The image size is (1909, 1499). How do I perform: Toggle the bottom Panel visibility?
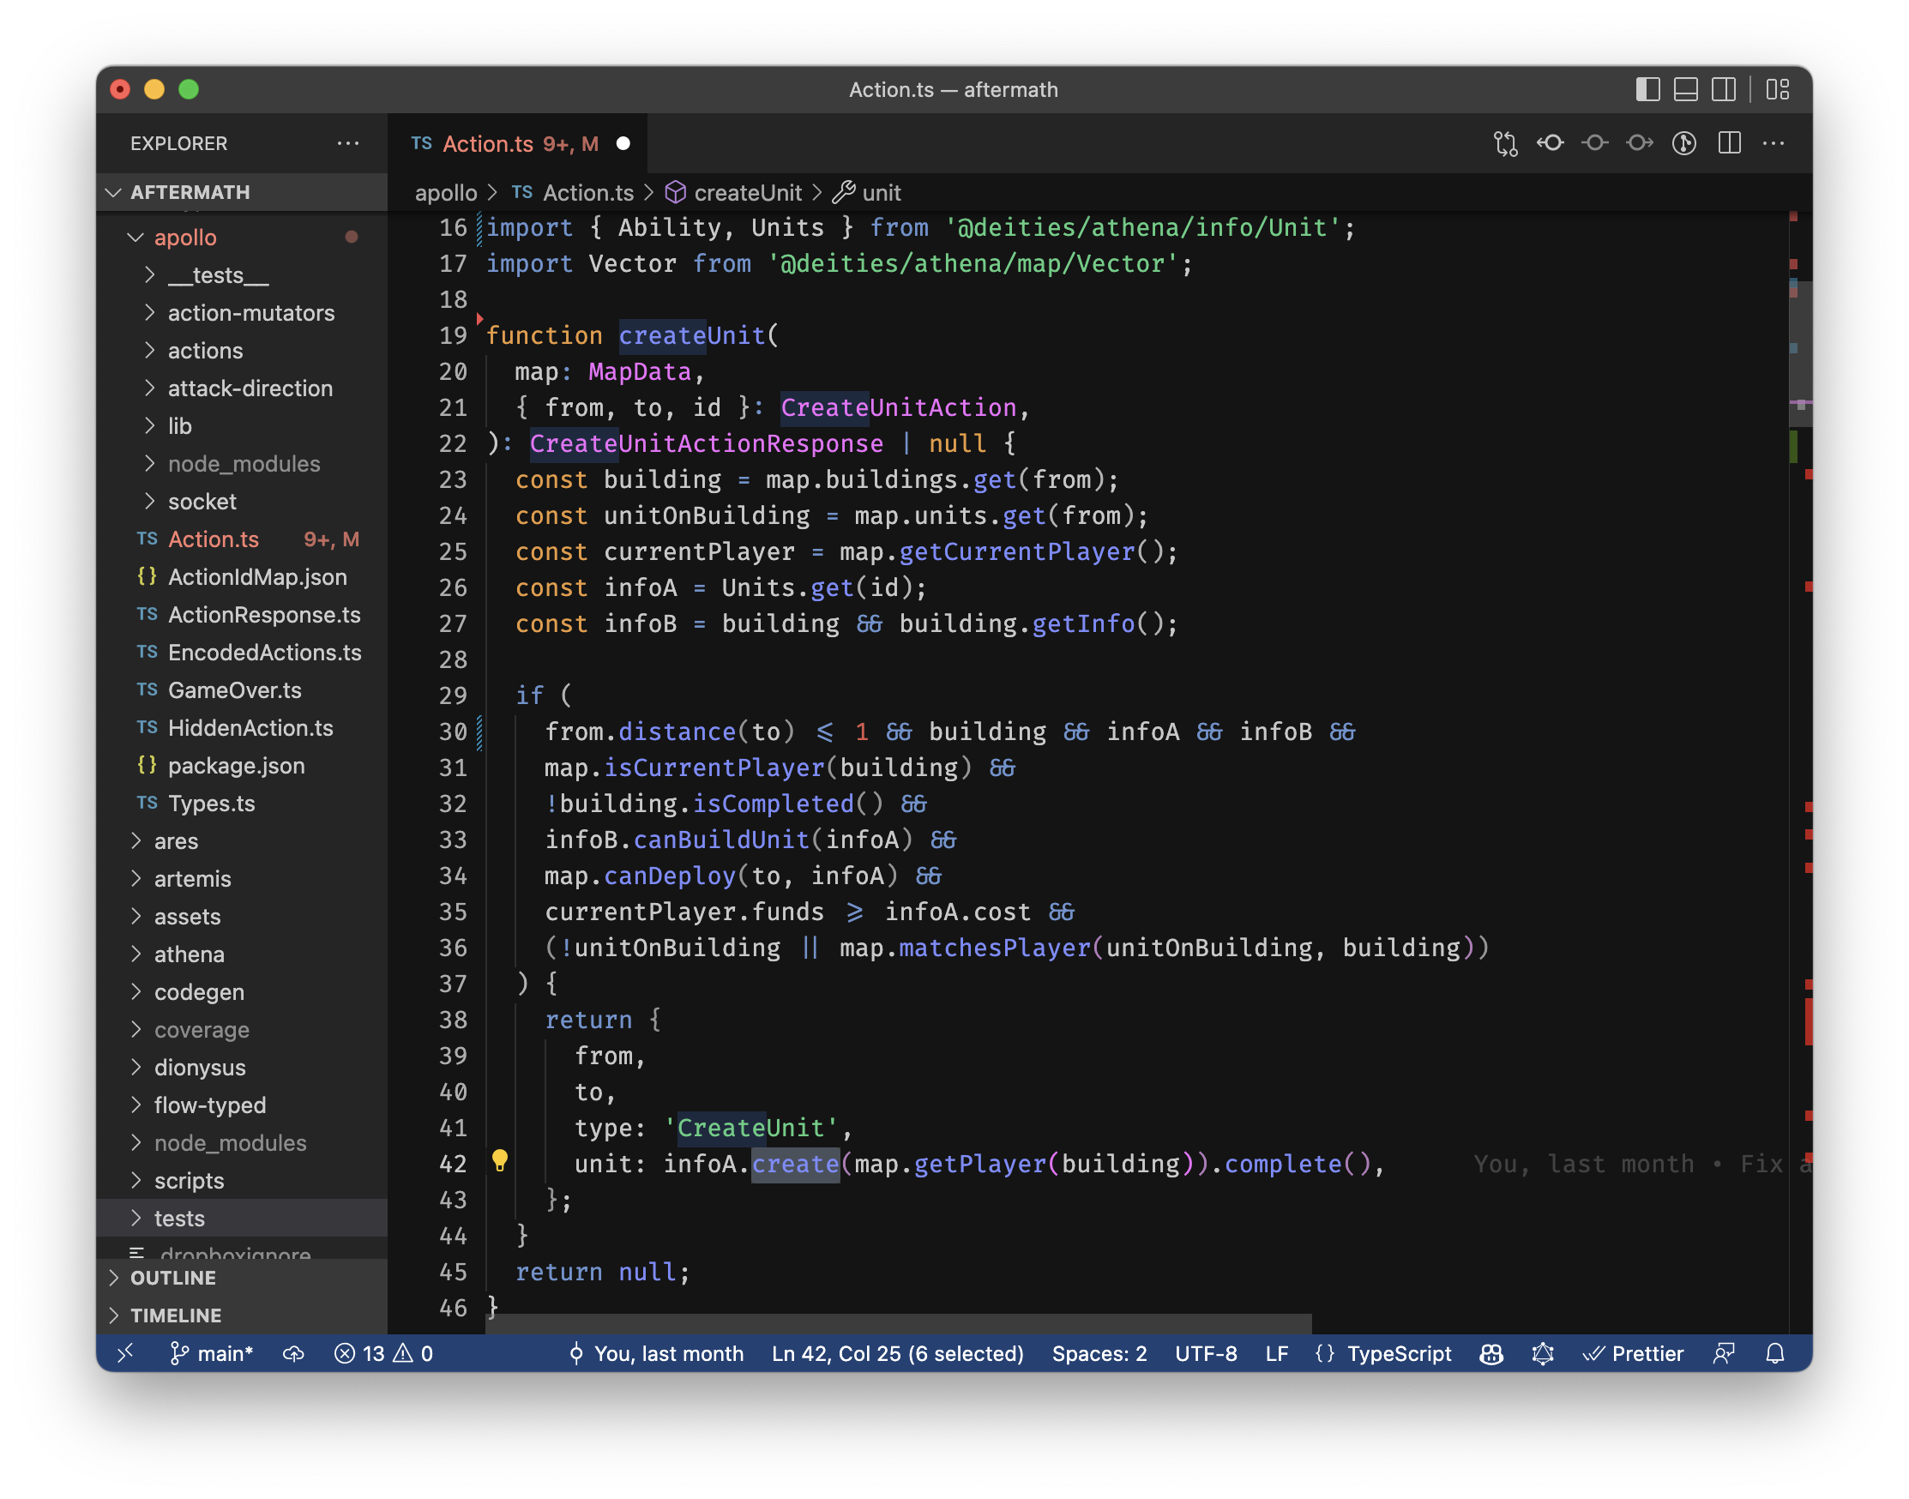[1685, 89]
